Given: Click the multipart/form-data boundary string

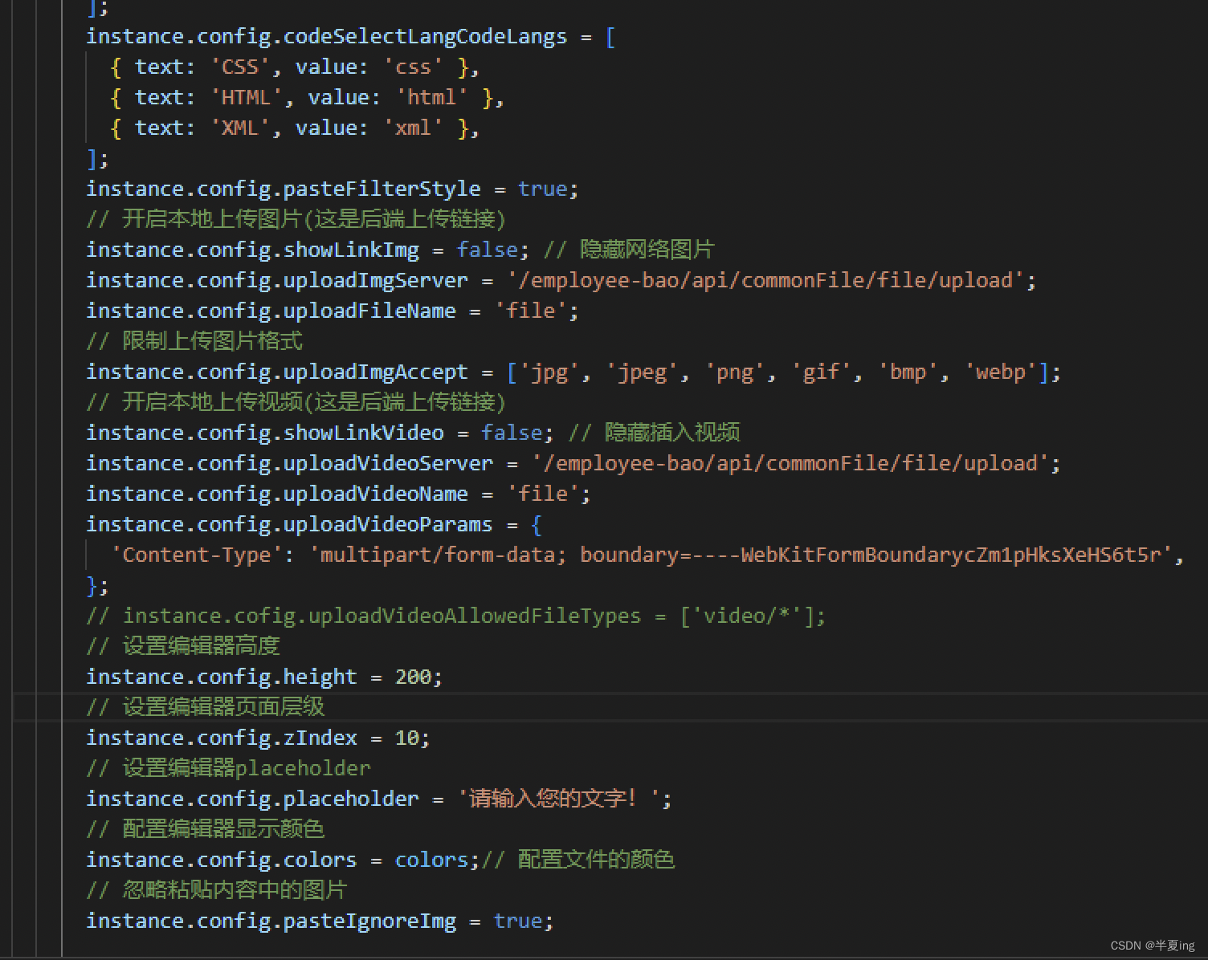Looking at the screenshot, I should tap(741, 555).
